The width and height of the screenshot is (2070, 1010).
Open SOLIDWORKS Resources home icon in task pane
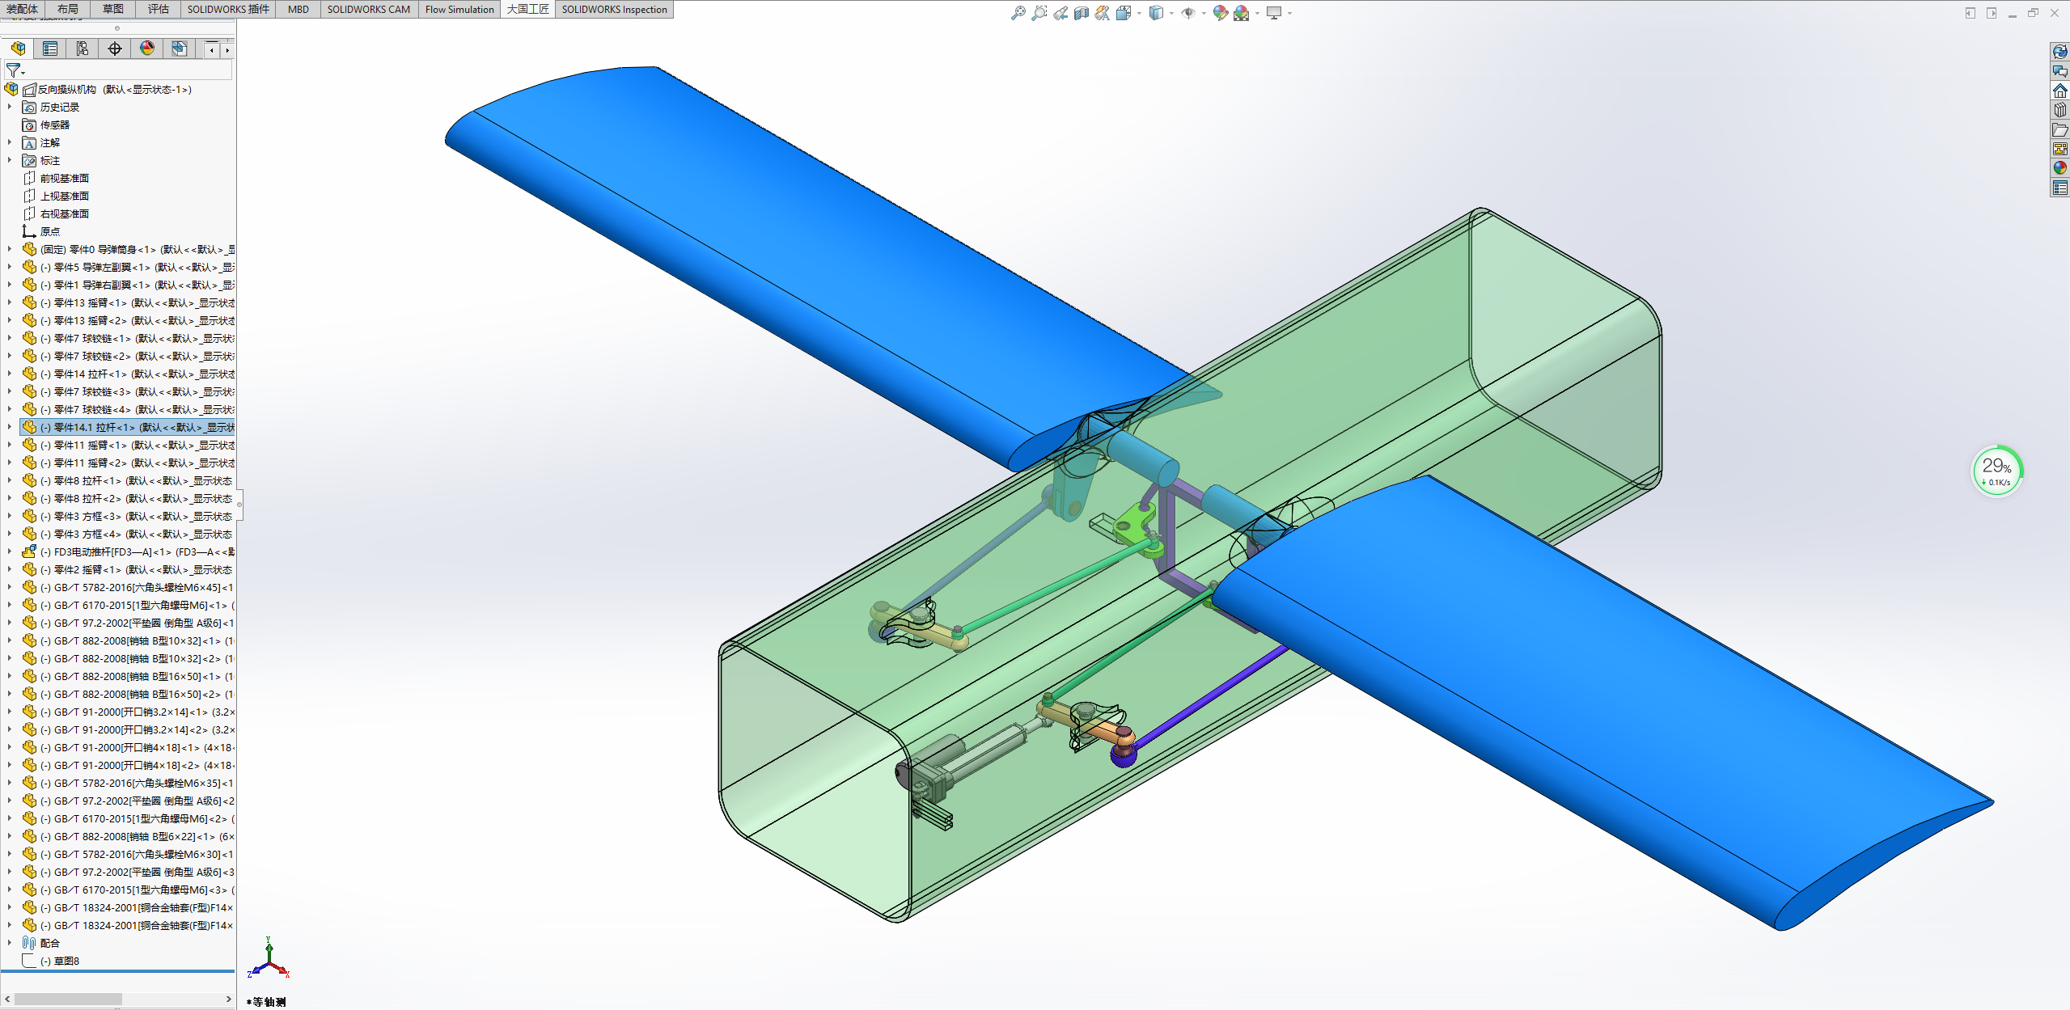pyautogui.click(x=2059, y=91)
